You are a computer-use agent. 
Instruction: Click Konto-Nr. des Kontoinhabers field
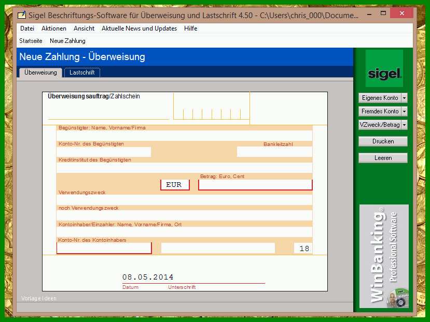pos(104,248)
